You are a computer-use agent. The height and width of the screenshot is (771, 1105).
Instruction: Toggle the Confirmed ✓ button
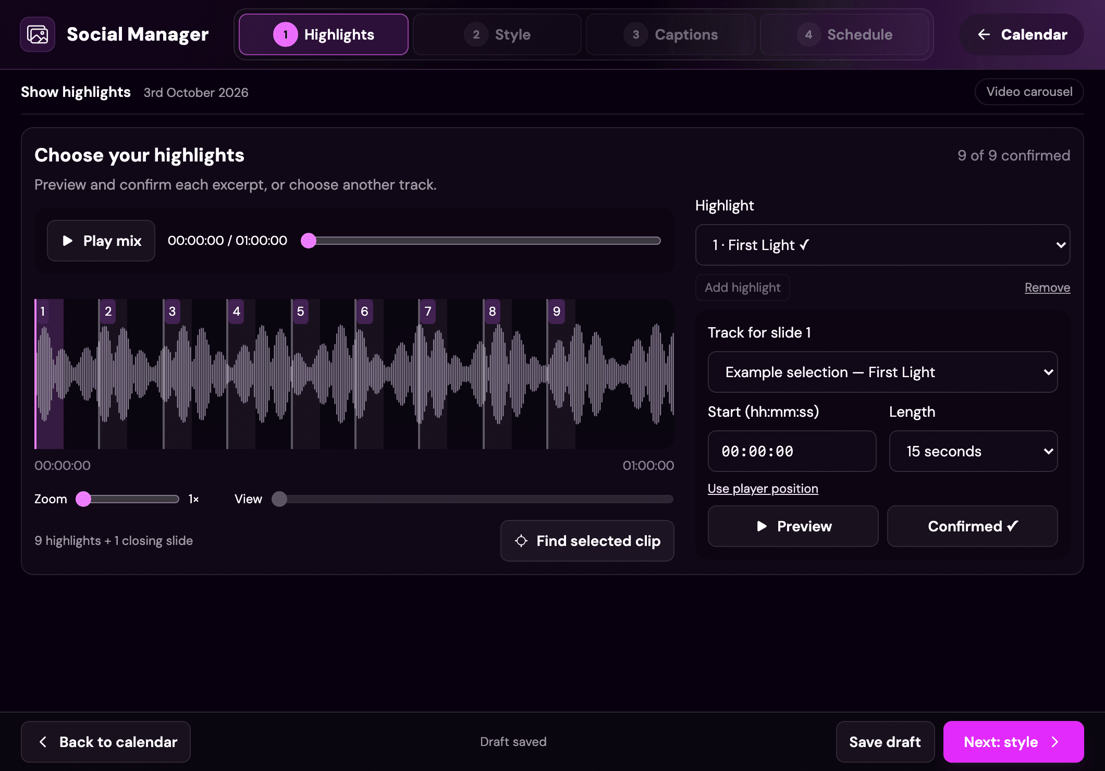pyautogui.click(x=972, y=526)
